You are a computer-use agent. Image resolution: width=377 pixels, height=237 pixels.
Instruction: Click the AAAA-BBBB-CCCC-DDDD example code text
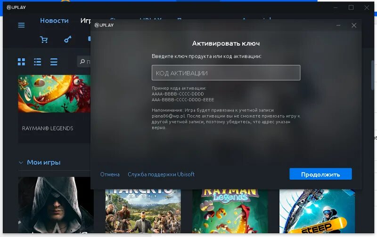178,94
